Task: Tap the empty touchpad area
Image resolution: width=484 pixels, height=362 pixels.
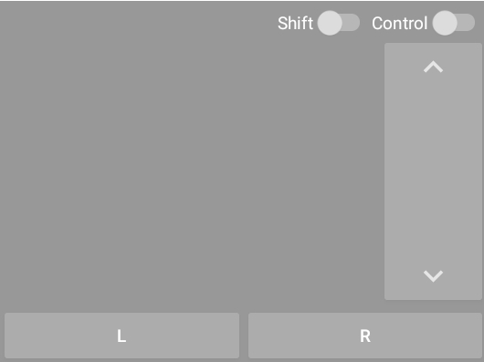Action: click(x=192, y=172)
